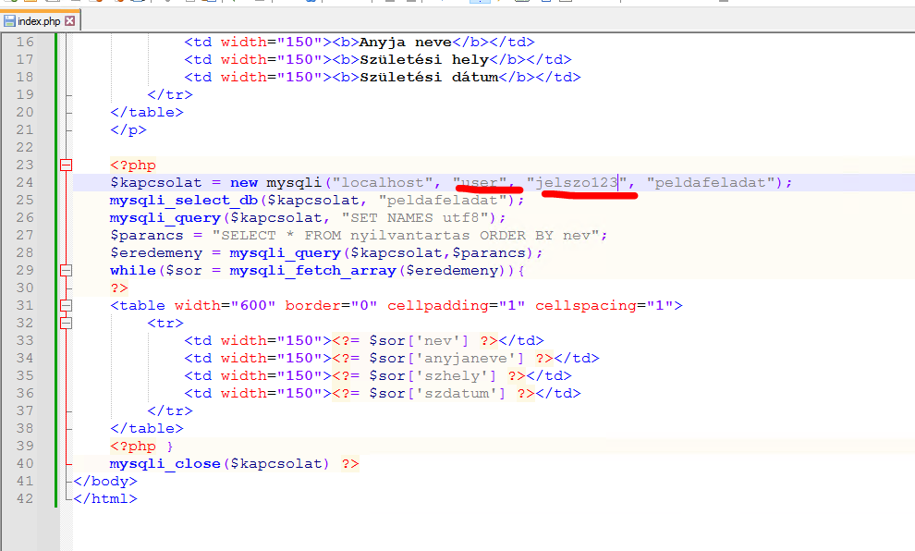Click line number 24 in the margin
The width and height of the screenshot is (915, 551).
click(25, 183)
